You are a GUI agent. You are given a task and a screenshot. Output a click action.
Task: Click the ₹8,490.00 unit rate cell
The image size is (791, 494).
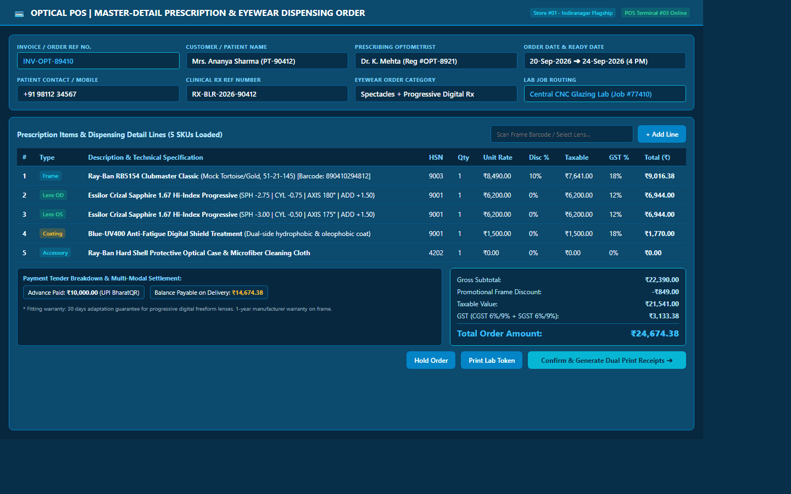pyautogui.click(x=497, y=176)
